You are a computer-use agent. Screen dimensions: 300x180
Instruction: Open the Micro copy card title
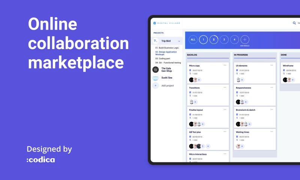pyautogui.click(x=194, y=66)
